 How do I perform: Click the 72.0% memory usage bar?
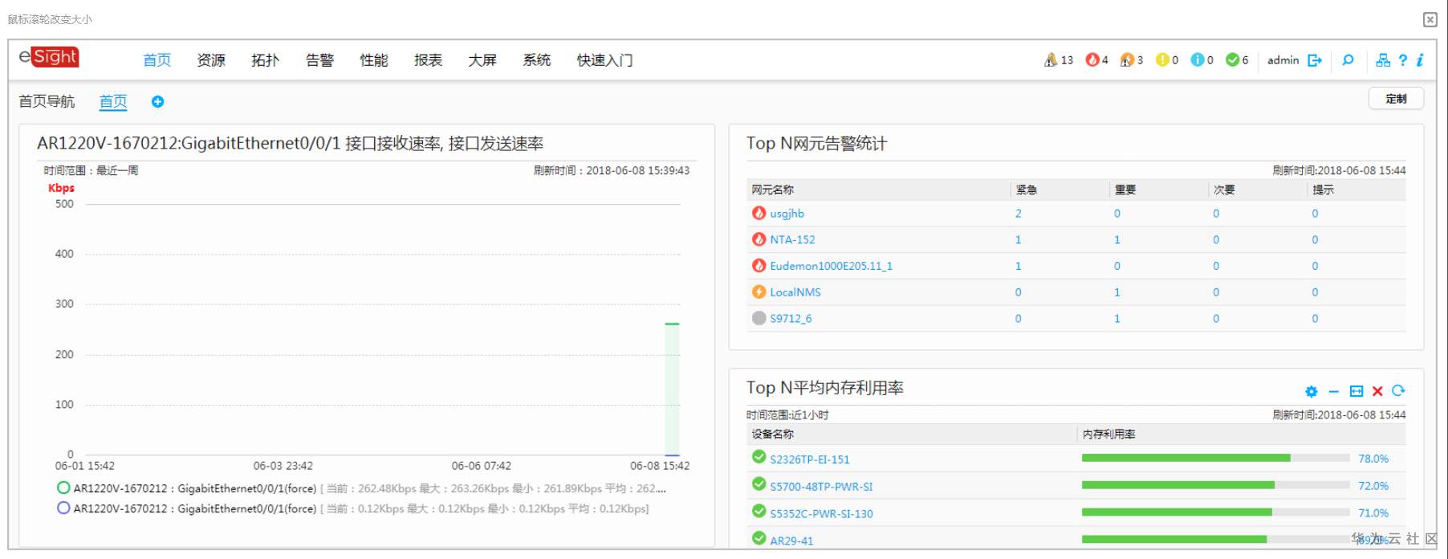coord(1215,485)
